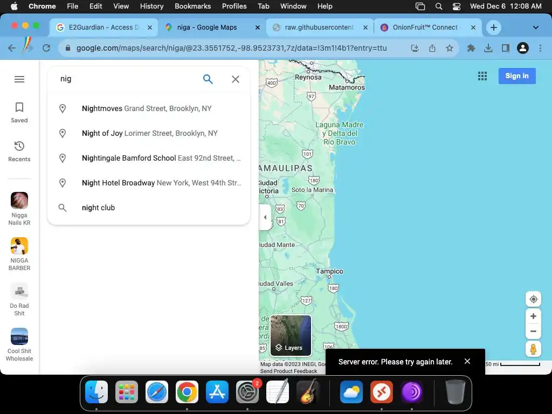Click the Street View pegman icon

(x=533, y=349)
